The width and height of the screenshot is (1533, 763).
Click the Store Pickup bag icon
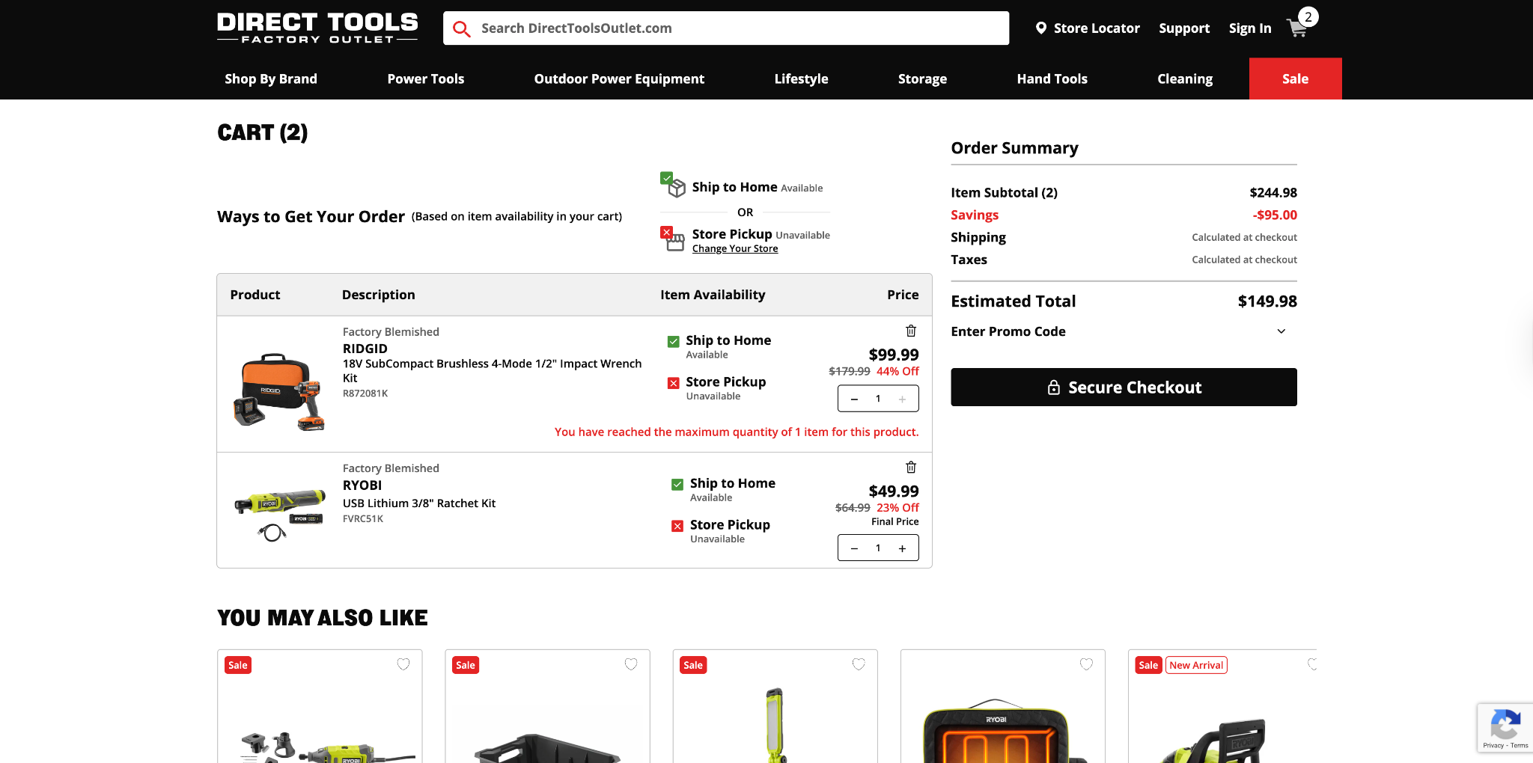tap(674, 240)
